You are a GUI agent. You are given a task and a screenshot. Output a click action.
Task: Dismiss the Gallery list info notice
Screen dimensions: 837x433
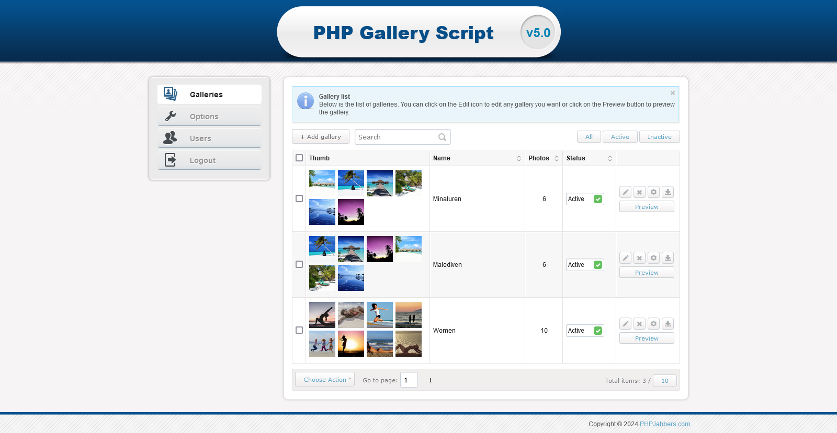coord(673,93)
